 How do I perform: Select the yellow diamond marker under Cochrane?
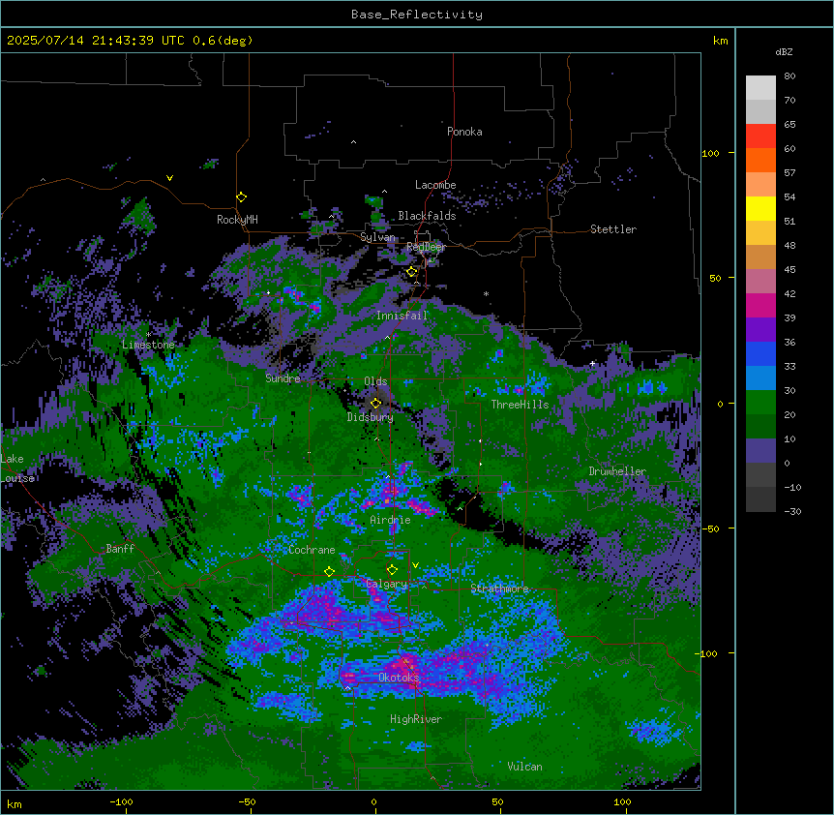pyautogui.click(x=329, y=572)
